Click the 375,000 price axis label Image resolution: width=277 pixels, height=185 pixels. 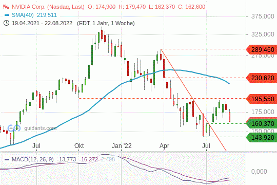pos(263,16)
